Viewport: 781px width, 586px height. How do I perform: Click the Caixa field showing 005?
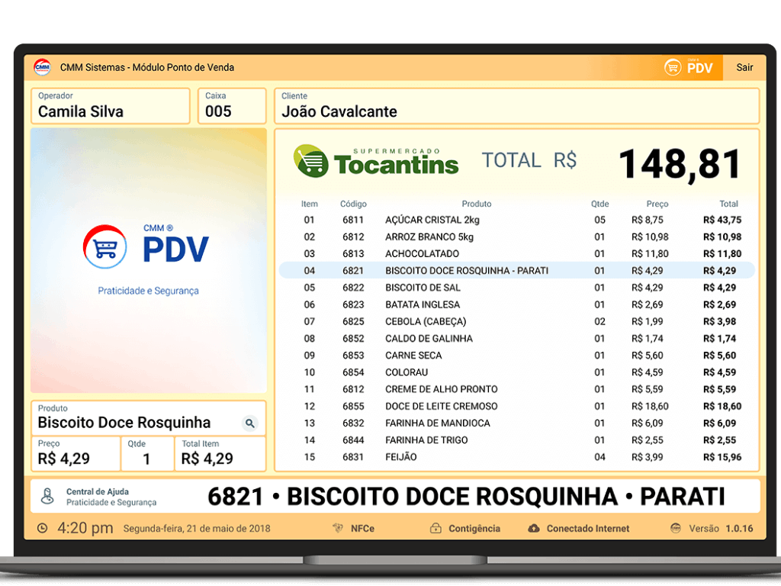click(x=232, y=106)
